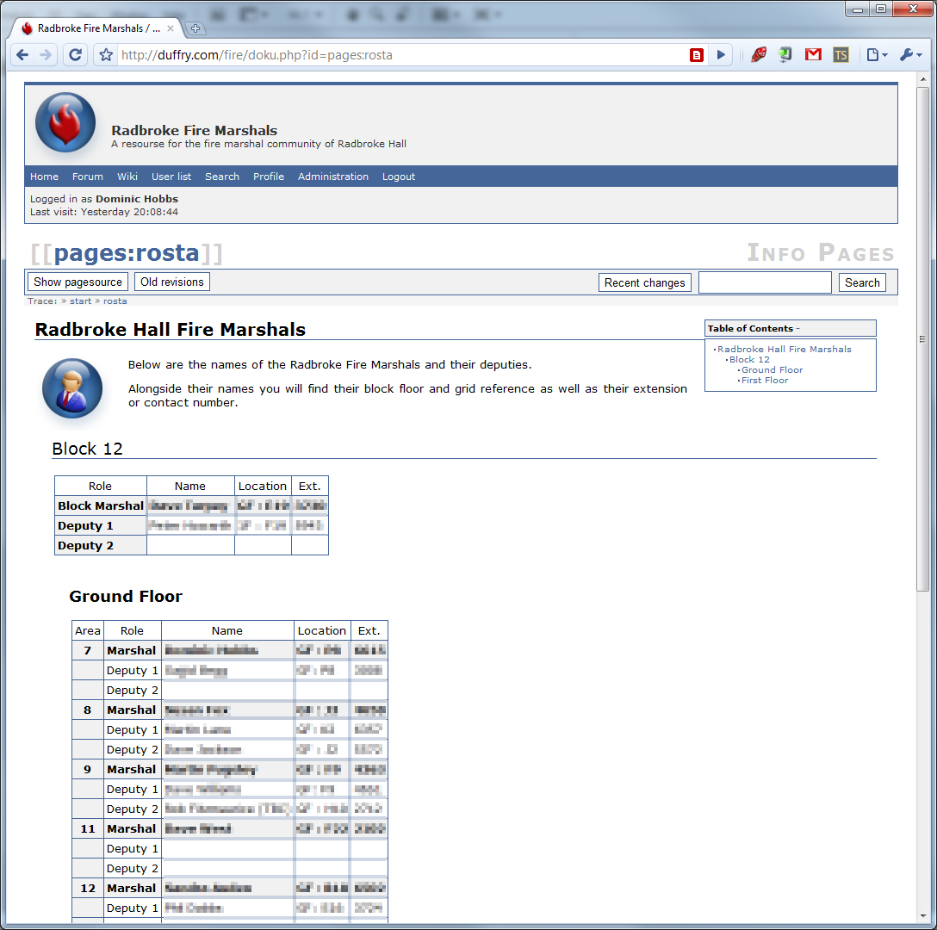This screenshot has width=937, height=930.
Task: Bookmark this page with the star icon
Action: pyautogui.click(x=106, y=55)
